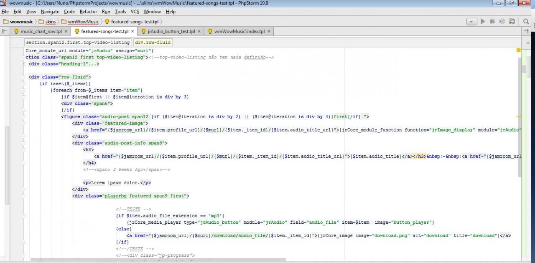Click the arrow-to-bar icon right of editor tabs
The width and height of the screenshot is (535, 263).
point(527,31)
